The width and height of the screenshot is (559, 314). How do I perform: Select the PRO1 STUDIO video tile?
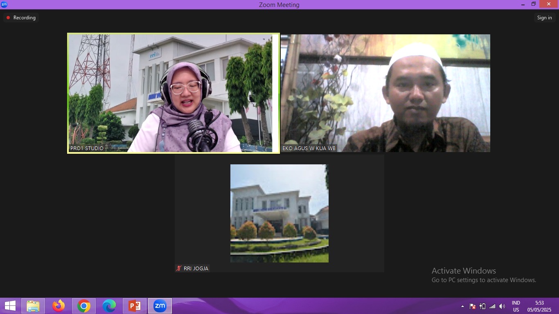click(x=174, y=93)
